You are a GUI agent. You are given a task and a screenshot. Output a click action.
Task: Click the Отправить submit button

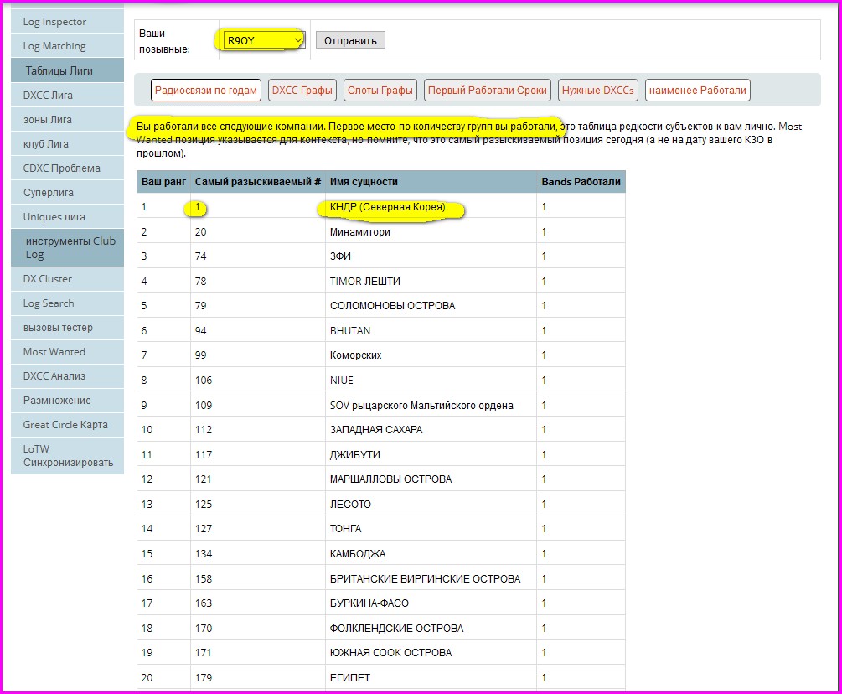click(x=351, y=40)
